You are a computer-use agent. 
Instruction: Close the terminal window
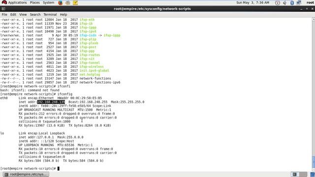(x=313, y=9)
